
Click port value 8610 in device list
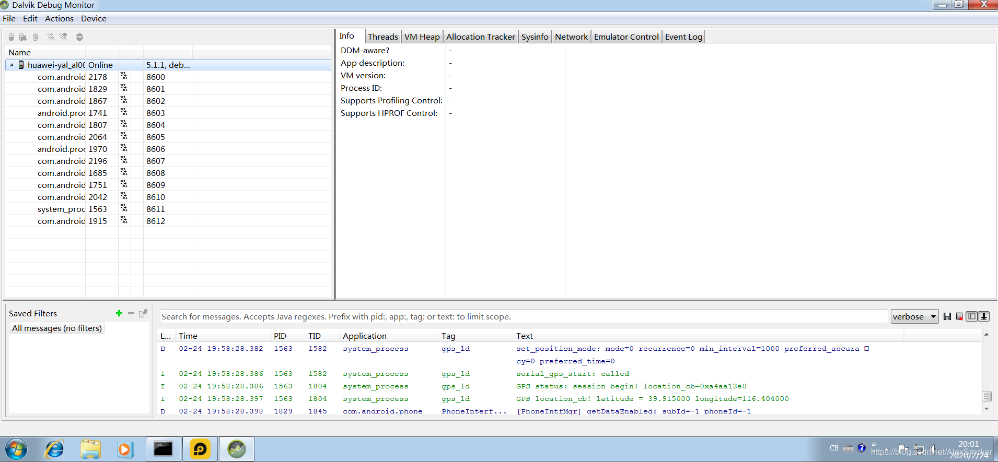click(x=156, y=197)
